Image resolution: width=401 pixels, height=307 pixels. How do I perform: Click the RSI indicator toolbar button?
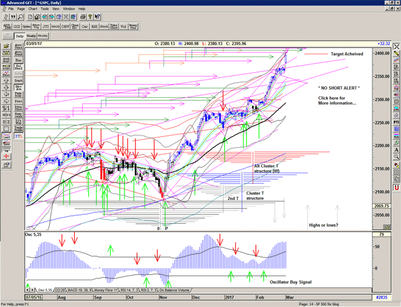[x=94, y=27]
